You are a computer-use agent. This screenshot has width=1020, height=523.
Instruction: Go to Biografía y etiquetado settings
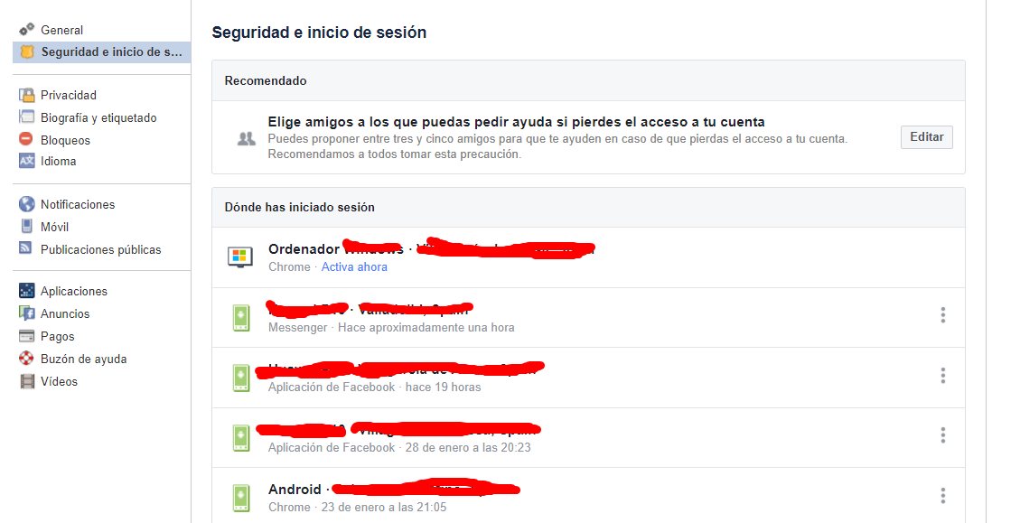point(98,117)
